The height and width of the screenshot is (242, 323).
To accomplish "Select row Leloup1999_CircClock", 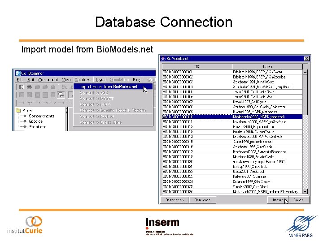I will coord(232,166).
